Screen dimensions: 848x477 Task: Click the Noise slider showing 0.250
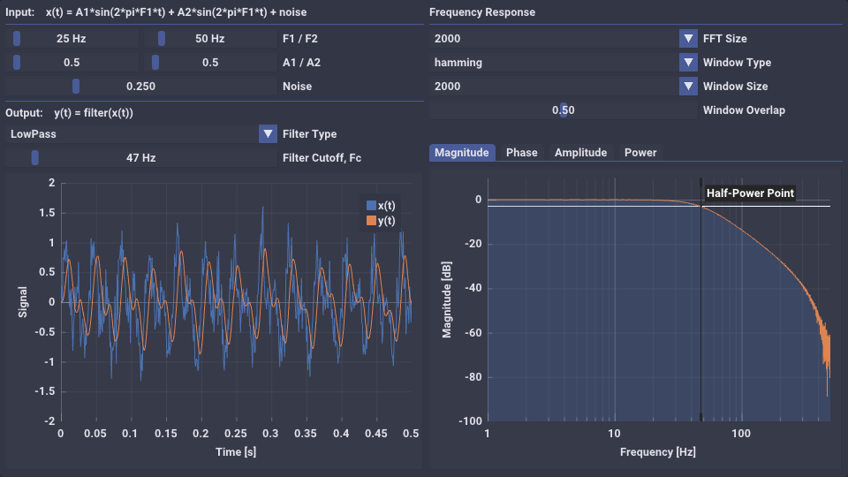(140, 87)
